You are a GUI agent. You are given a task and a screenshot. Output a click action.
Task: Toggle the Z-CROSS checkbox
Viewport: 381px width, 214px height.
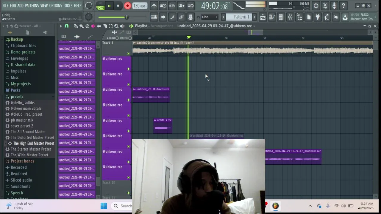[117, 38]
